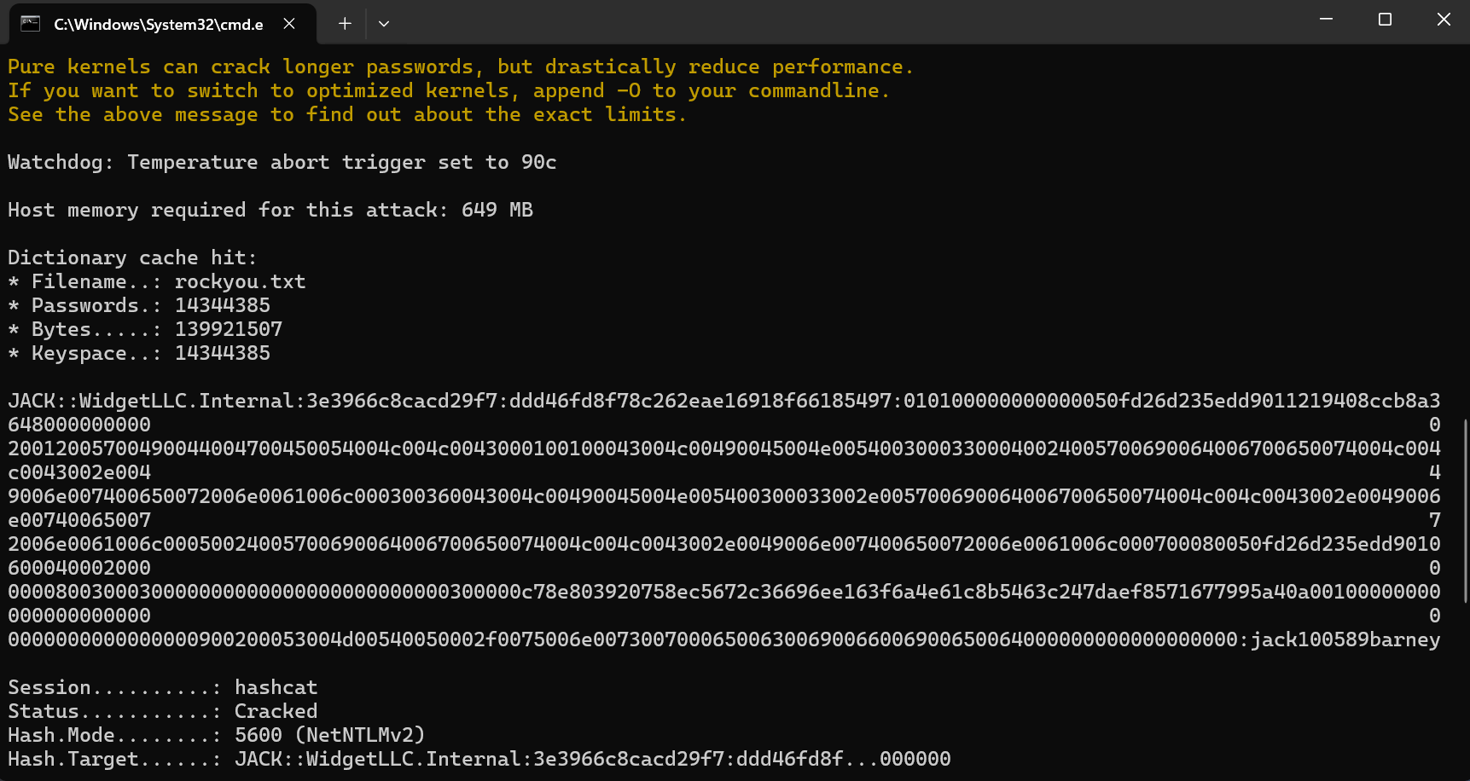This screenshot has height=781, width=1470.
Task: Click the Hash.Target line text
Action: (x=479, y=759)
